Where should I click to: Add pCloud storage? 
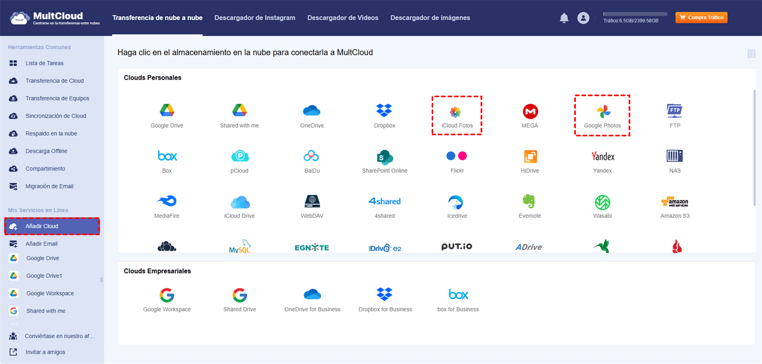pyautogui.click(x=239, y=156)
